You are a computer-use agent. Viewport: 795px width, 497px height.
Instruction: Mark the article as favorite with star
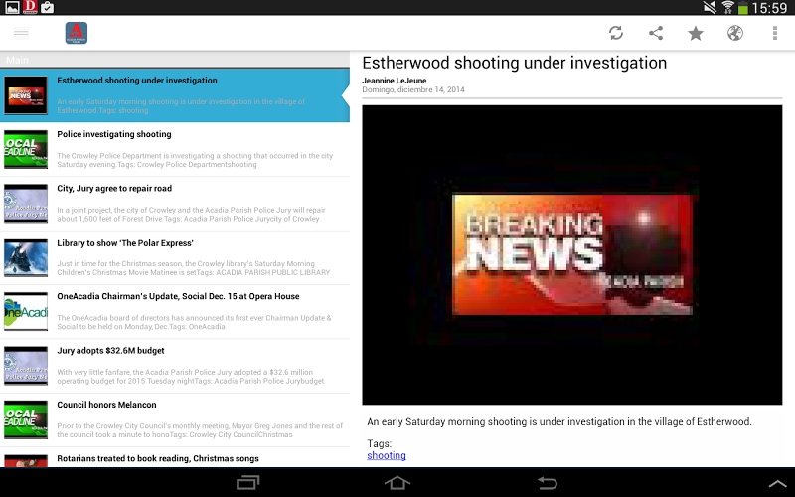[695, 33]
